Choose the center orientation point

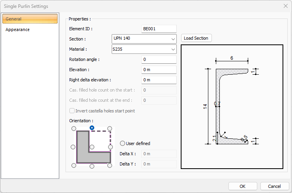pos(92,147)
